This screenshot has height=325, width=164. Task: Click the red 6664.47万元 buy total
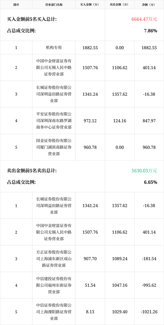tap(144, 19)
